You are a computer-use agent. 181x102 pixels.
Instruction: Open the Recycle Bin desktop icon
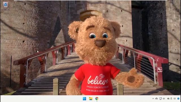pos(5,5)
